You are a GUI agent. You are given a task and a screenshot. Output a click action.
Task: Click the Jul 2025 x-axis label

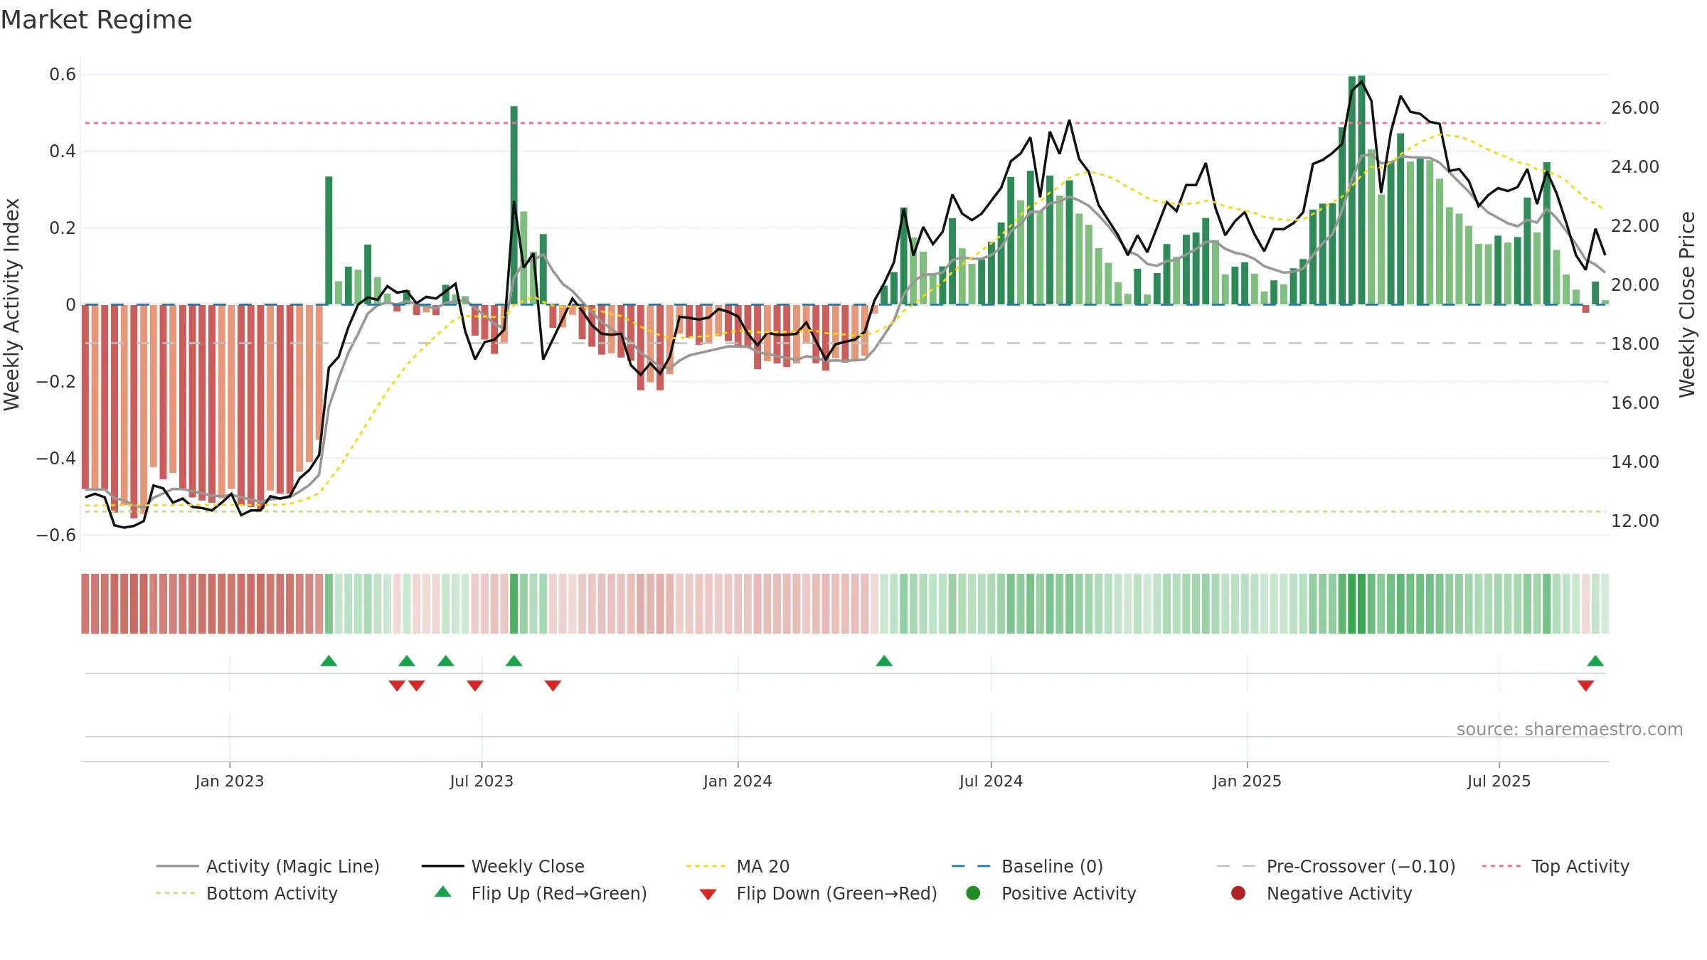coord(1499,781)
